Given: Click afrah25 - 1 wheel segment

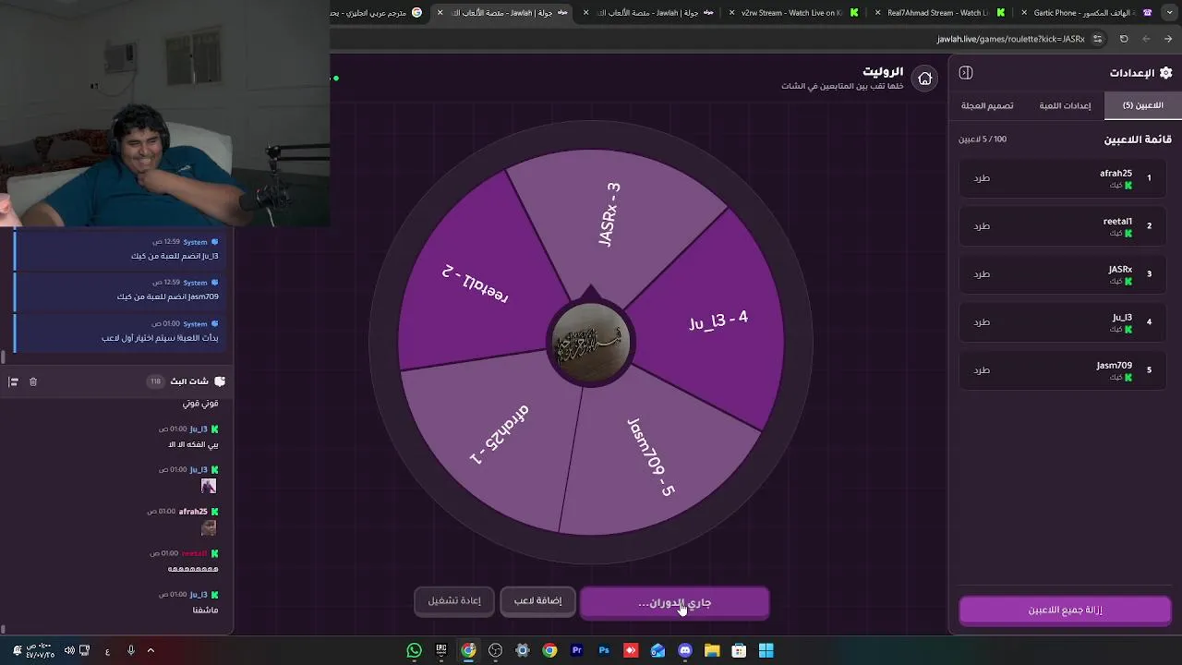Looking at the screenshot, I should click(499, 434).
